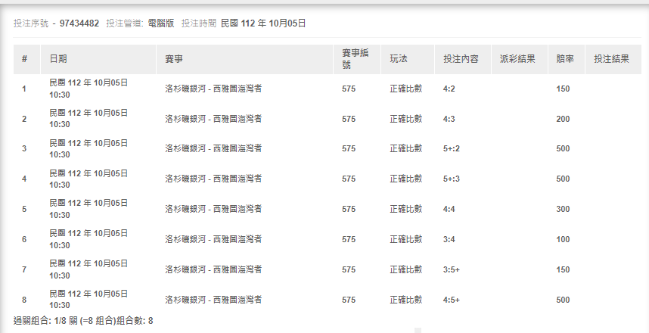The image size is (649, 333).
Task: Click 正確比數 play type in row 3
Action: (x=405, y=148)
